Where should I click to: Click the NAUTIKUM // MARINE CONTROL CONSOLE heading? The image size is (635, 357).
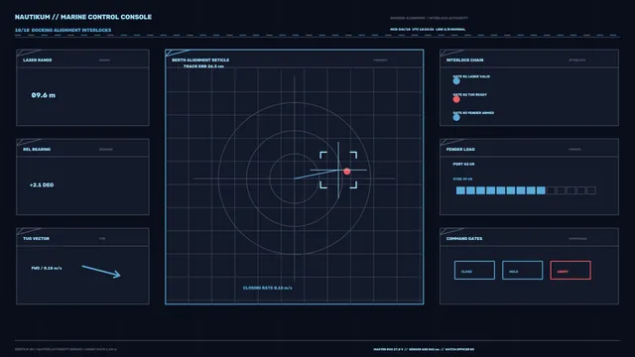click(x=83, y=17)
